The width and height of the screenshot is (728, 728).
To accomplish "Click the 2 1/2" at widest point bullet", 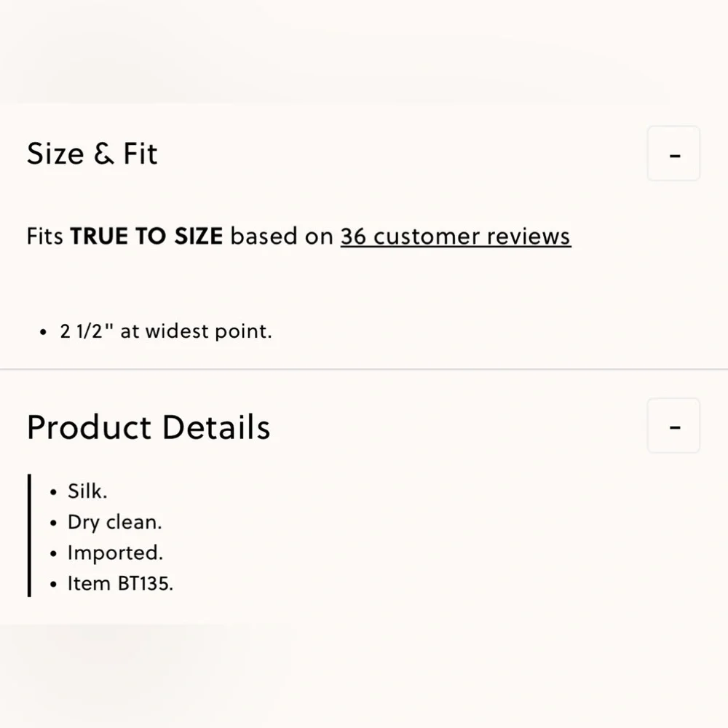I will click(166, 331).
